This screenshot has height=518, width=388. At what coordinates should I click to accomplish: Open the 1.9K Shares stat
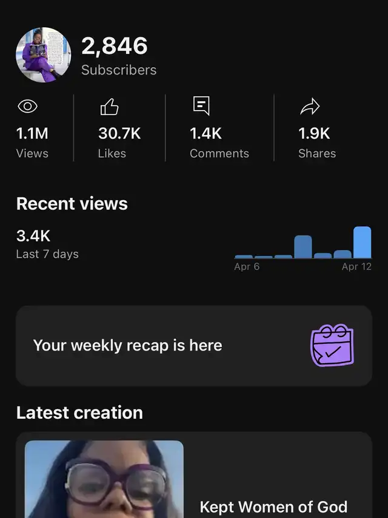(314, 134)
